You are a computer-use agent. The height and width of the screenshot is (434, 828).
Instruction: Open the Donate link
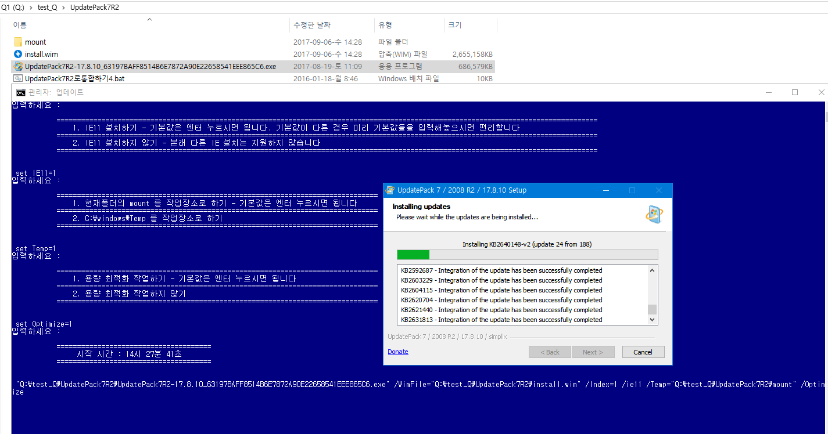(398, 352)
